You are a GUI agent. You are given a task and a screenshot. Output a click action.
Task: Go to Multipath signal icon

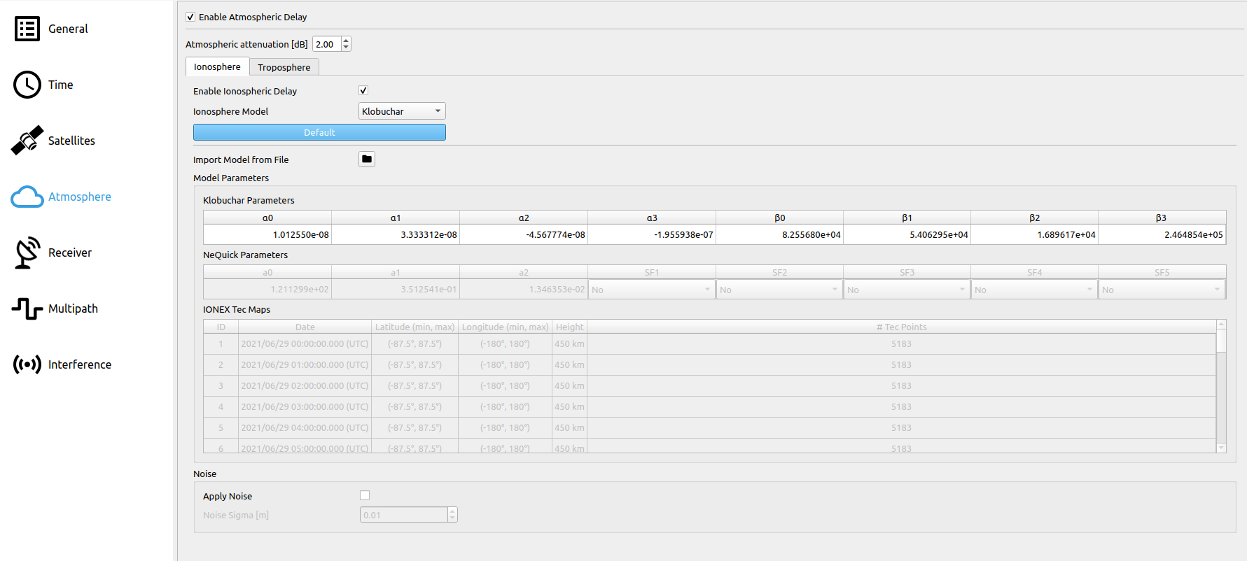(27, 308)
